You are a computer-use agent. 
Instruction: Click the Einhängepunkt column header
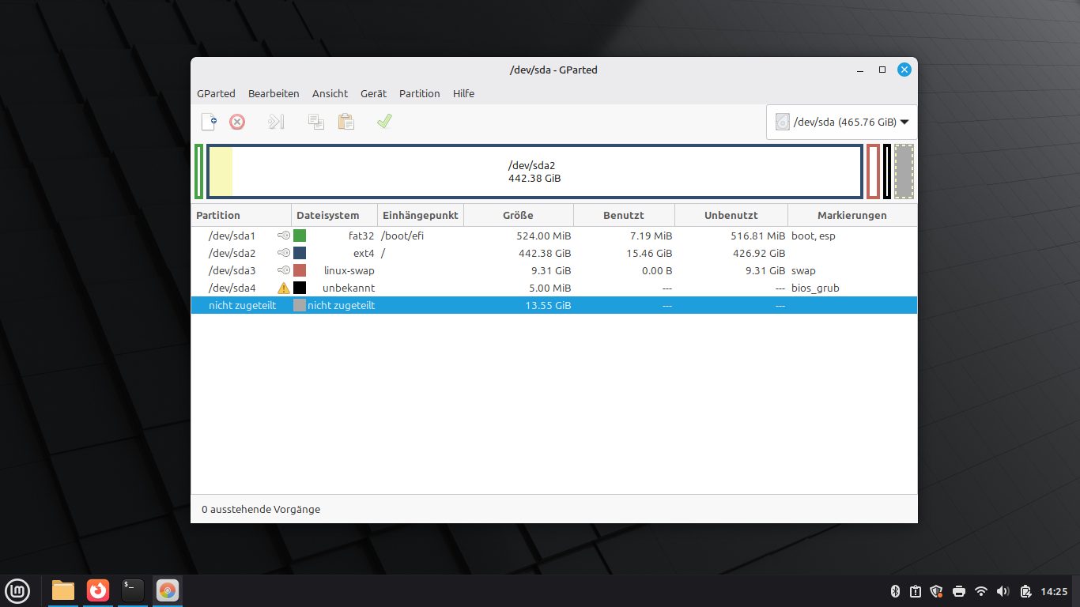click(x=421, y=215)
